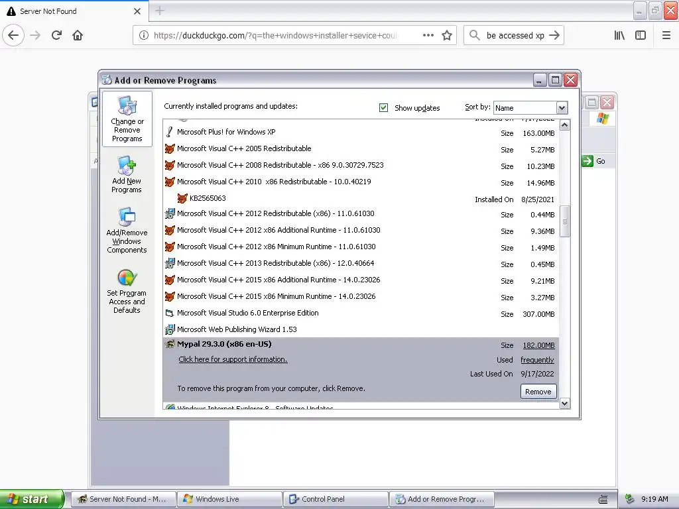Click the 182.00MB size link
This screenshot has width=679, height=509.
coord(538,345)
